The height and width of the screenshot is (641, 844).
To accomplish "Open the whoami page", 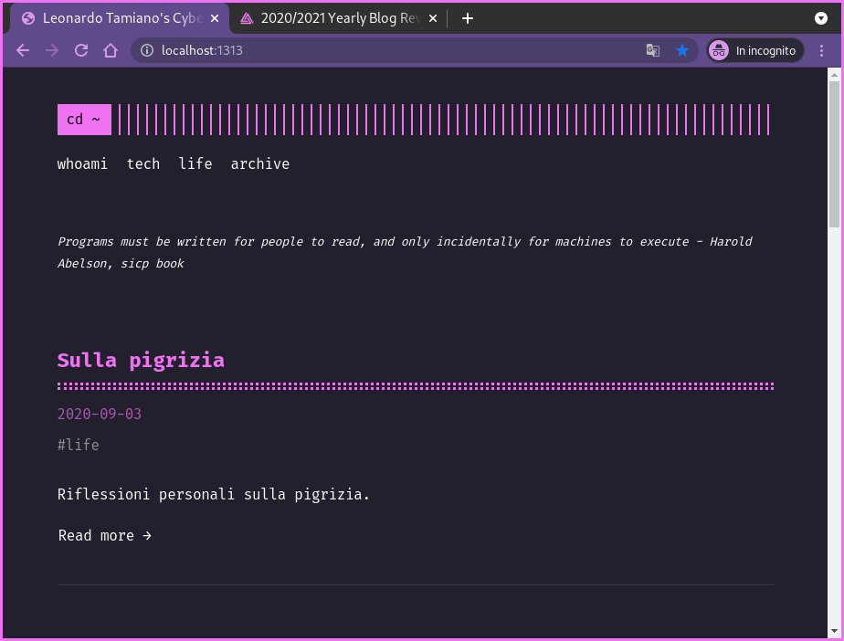I will (x=82, y=163).
